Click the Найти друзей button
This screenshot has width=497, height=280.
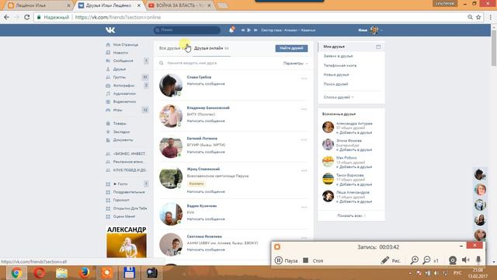pyautogui.click(x=291, y=48)
